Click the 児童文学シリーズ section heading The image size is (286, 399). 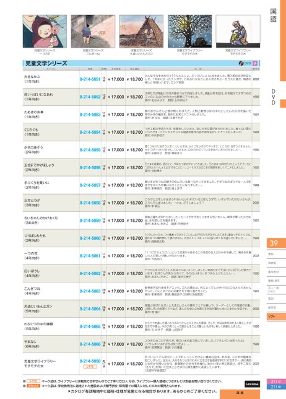(46, 63)
